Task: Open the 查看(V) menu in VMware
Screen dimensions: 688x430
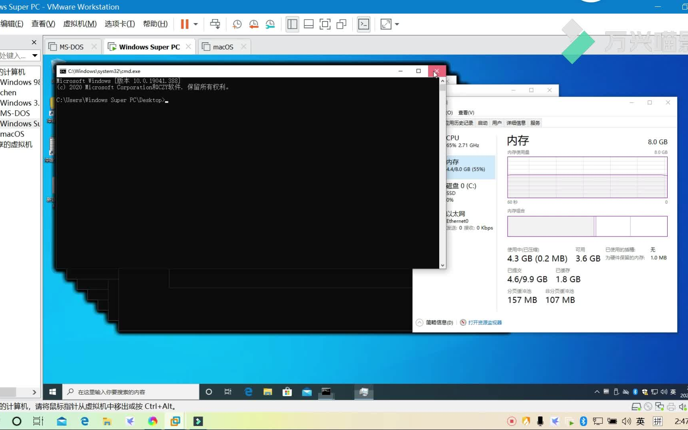Action: pos(43,24)
